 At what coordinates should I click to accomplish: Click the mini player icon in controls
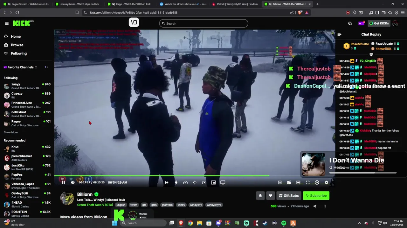click(x=279, y=182)
